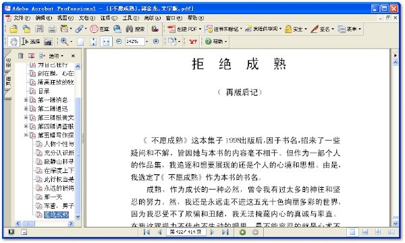Select Facing pages layout icon
Image resolution: width=405 pixels, height=243 pixels.
[x=391, y=232]
